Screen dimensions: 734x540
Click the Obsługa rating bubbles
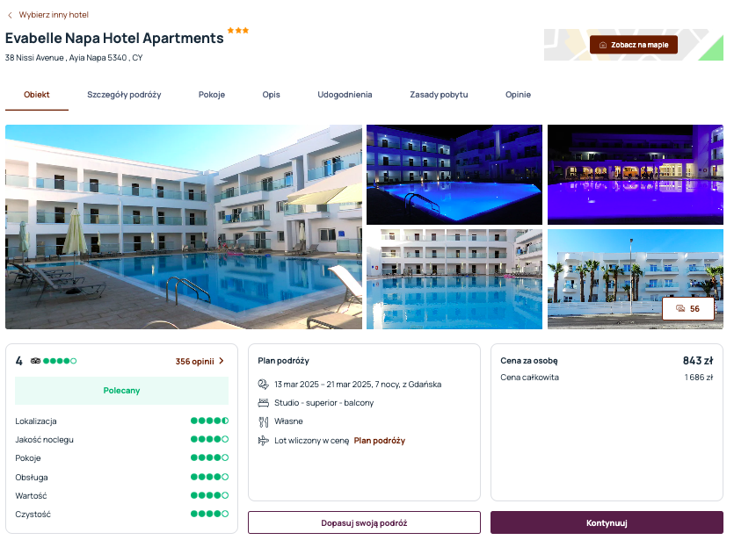point(209,477)
